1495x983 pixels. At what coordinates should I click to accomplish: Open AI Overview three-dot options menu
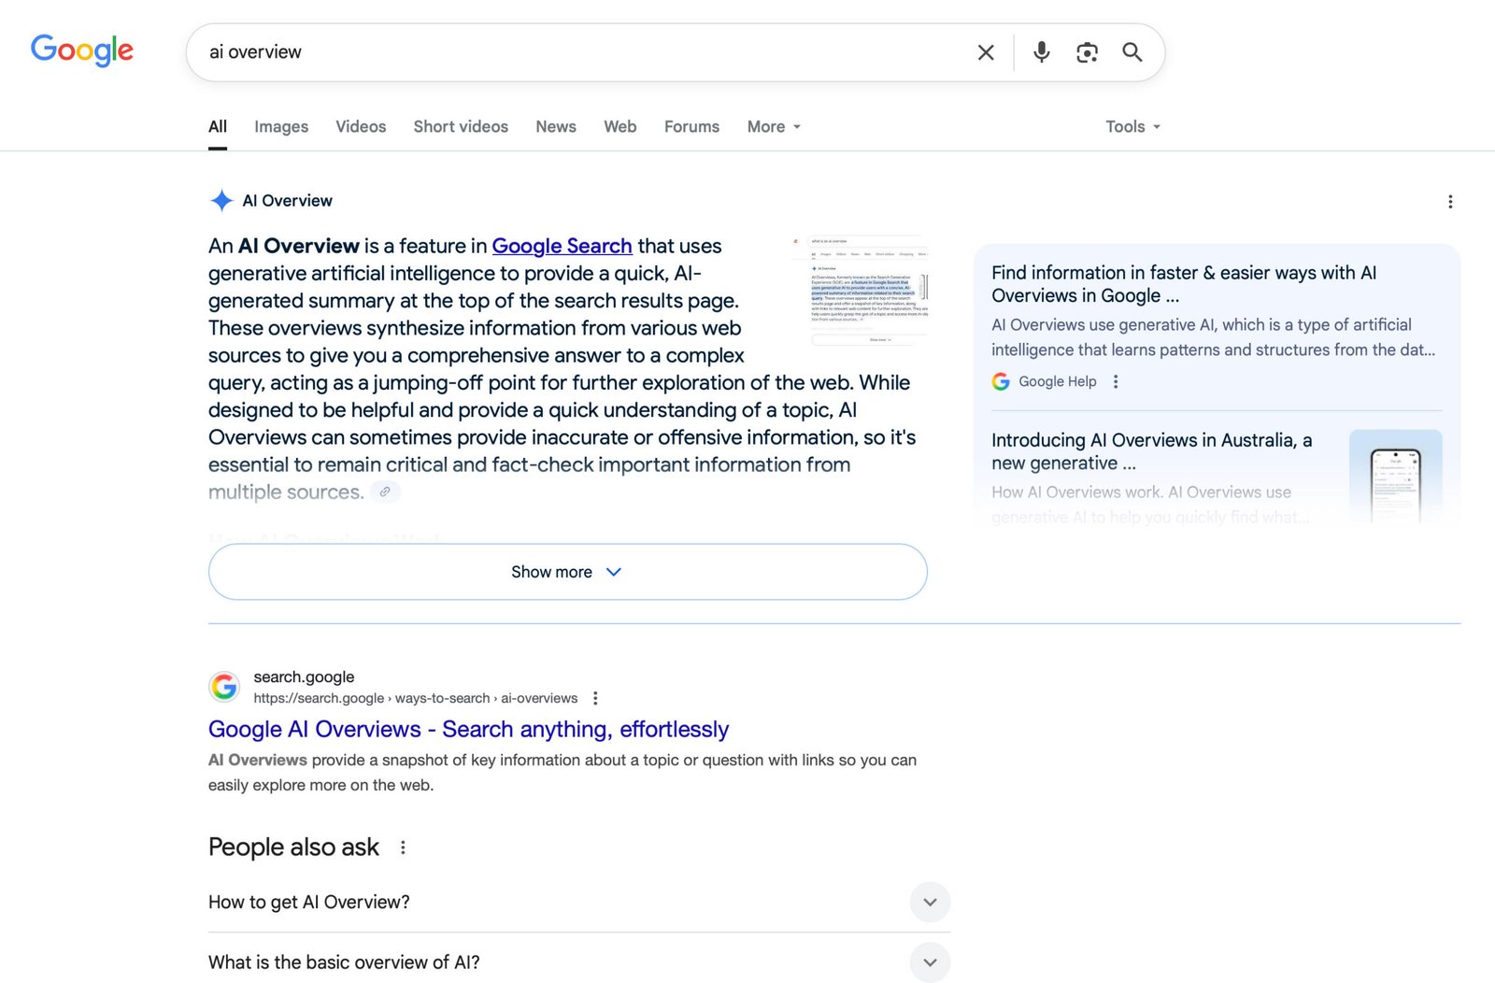tap(1449, 202)
